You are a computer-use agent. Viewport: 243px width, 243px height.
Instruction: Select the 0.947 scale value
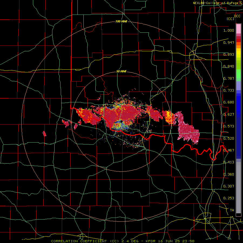229,42
